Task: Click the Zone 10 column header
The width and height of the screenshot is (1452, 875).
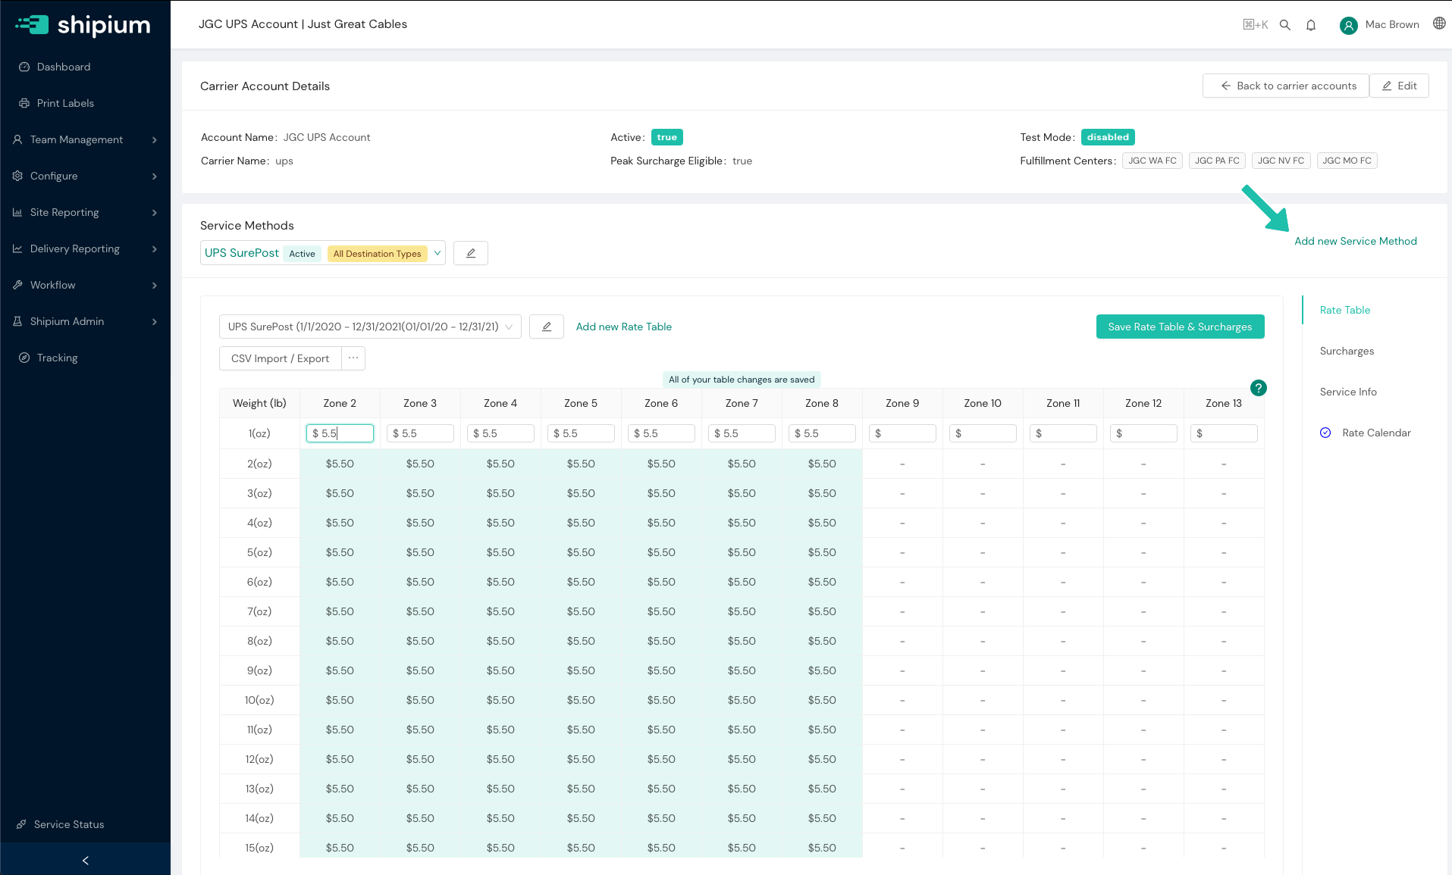Action: (x=983, y=403)
